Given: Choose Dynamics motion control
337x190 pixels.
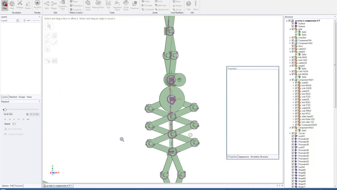Looking at the screenshot, I should pos(76,9).
